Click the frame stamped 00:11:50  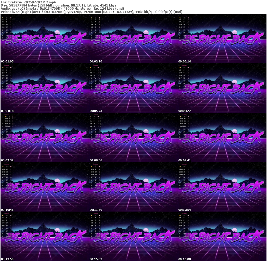click(x=133, y=187)
